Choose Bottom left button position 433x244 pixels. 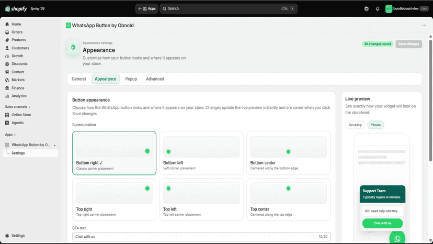coord(201,153)
